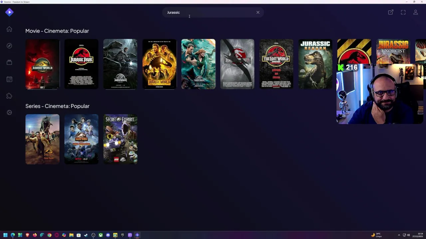Screen dimensions: 426x239
Task: Click the open-in-external-window icon in the top bar
Action: (x=391, y=12)
